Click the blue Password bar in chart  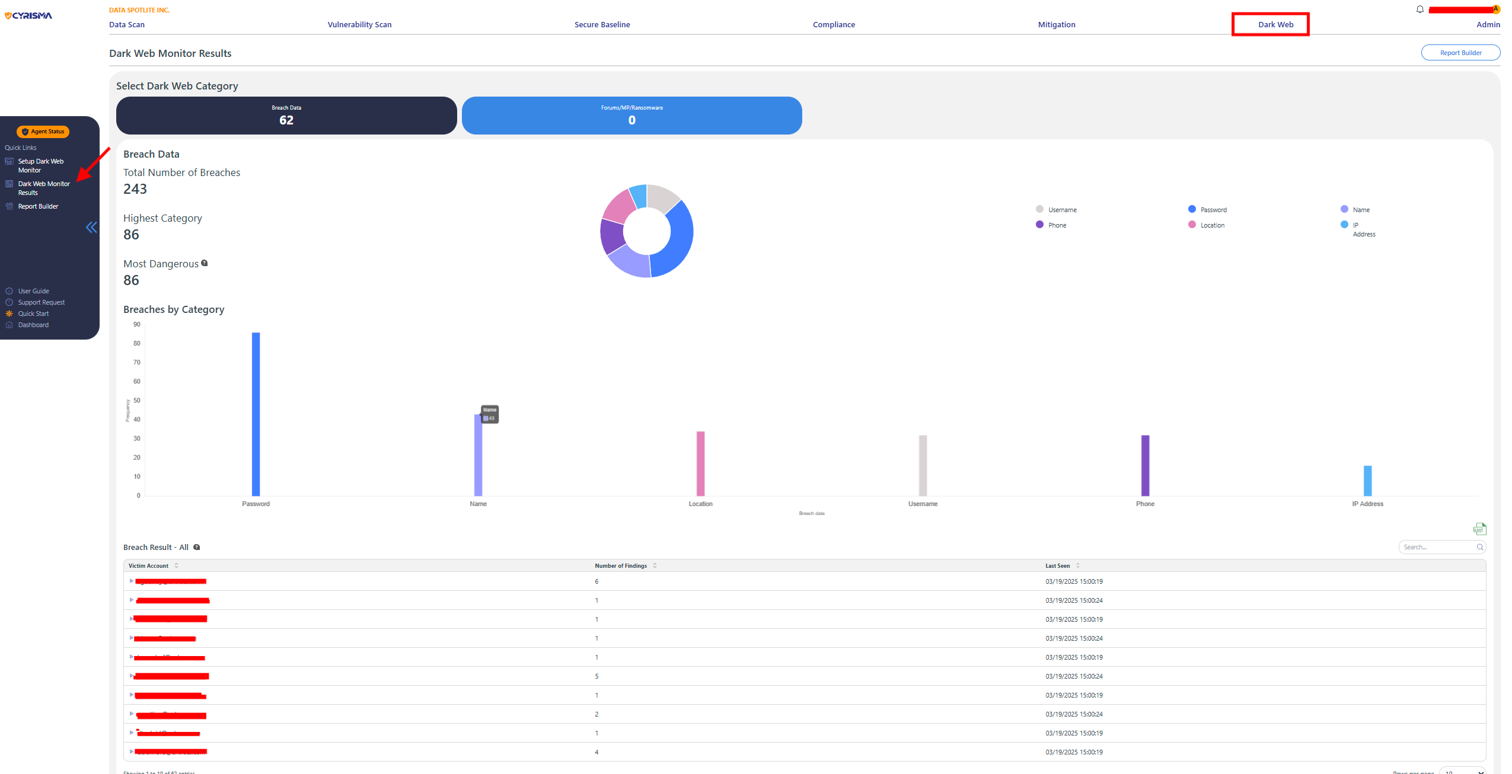pos(256,414)
